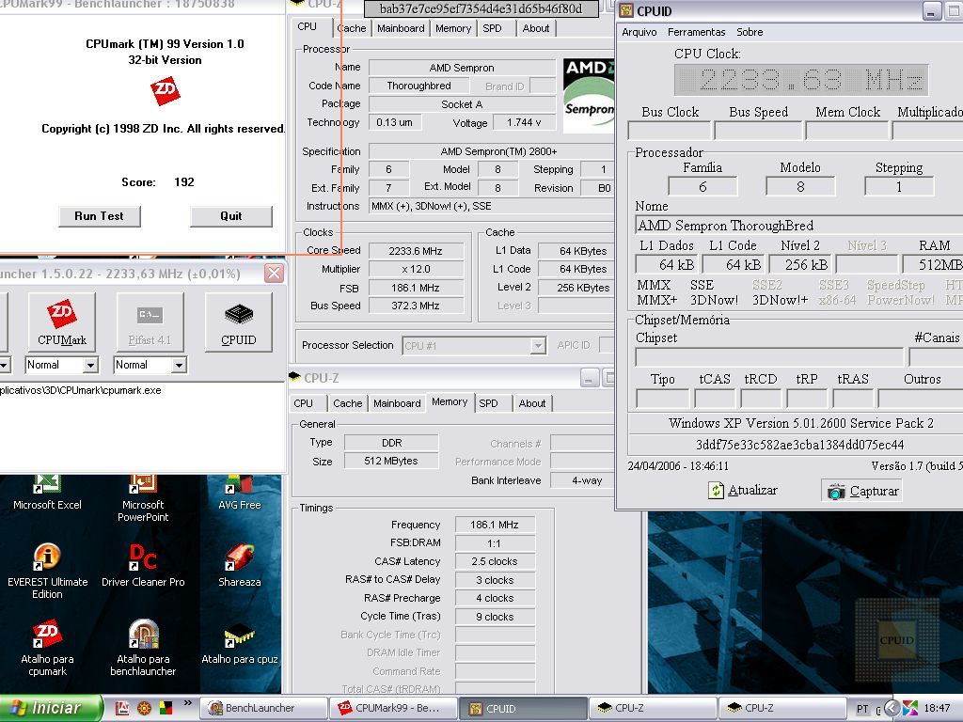Close the BenchLauncher window
Screen dimensions: 963x722
coord(274,274)
